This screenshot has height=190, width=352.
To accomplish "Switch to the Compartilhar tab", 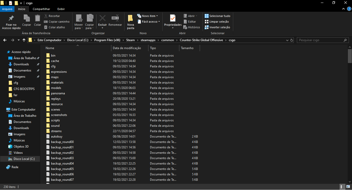I will [x=41, y=9].
